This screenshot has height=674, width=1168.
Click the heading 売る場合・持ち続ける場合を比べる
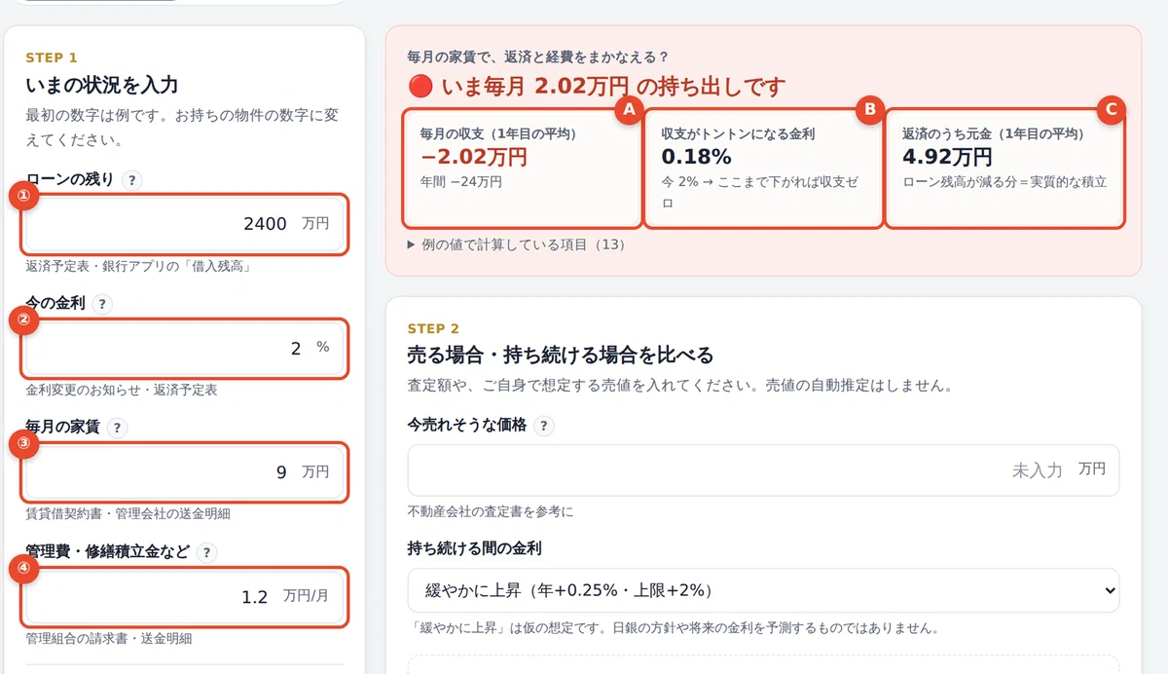(560, 354)
